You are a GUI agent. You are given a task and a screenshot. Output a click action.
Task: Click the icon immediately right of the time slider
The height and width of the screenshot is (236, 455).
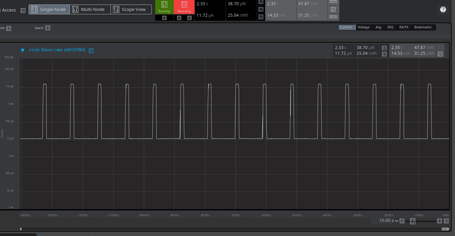tap(439, 221)
